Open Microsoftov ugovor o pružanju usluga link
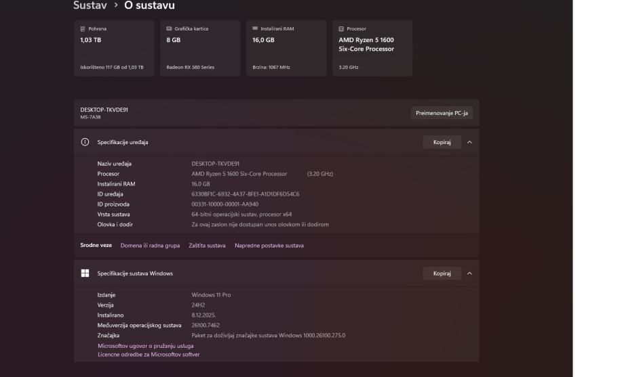Screen dimensions: 624x377 (x=146, y=346)
